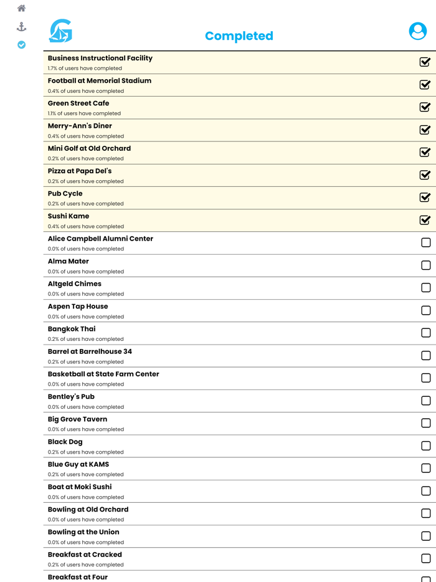Check off Altgeld Chimes
This screenshot has width=436, height=582.
point(425,288)
